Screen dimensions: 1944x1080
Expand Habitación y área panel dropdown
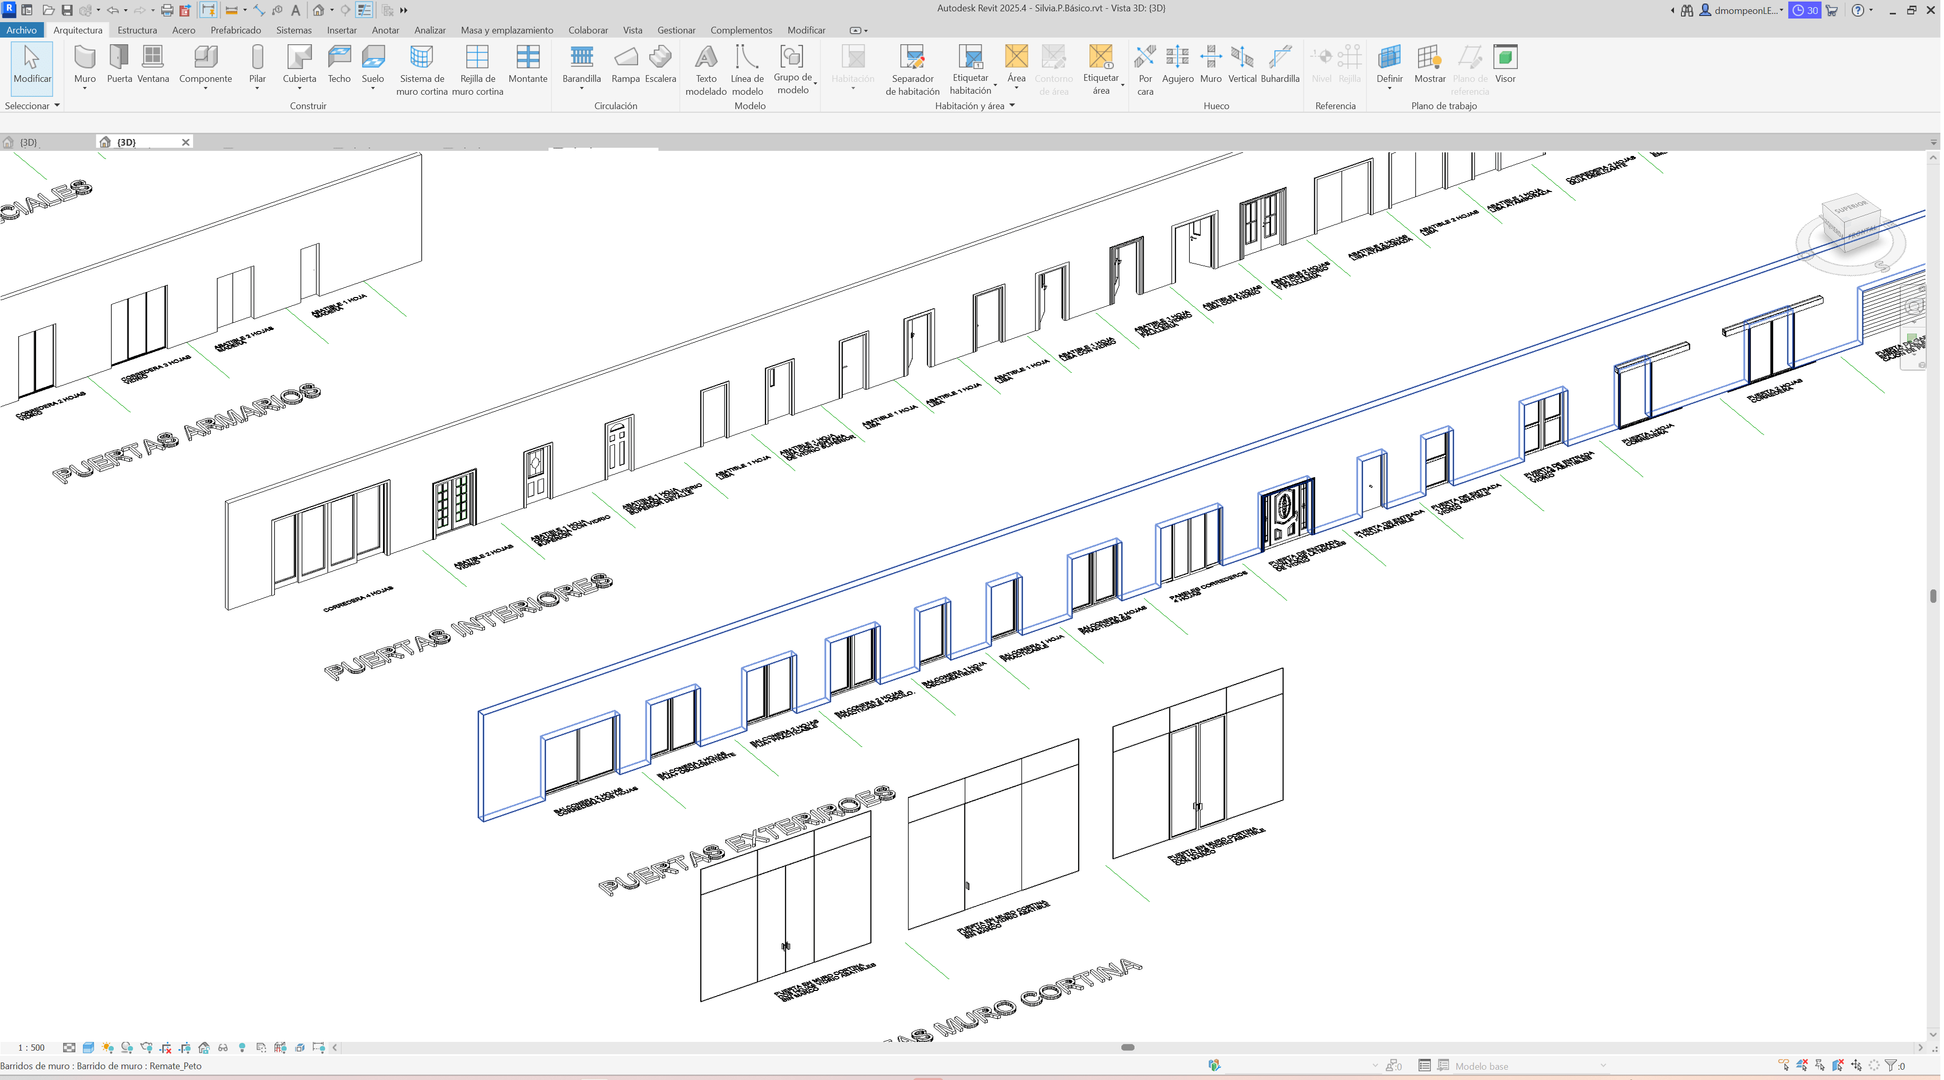pos(1012,106)
